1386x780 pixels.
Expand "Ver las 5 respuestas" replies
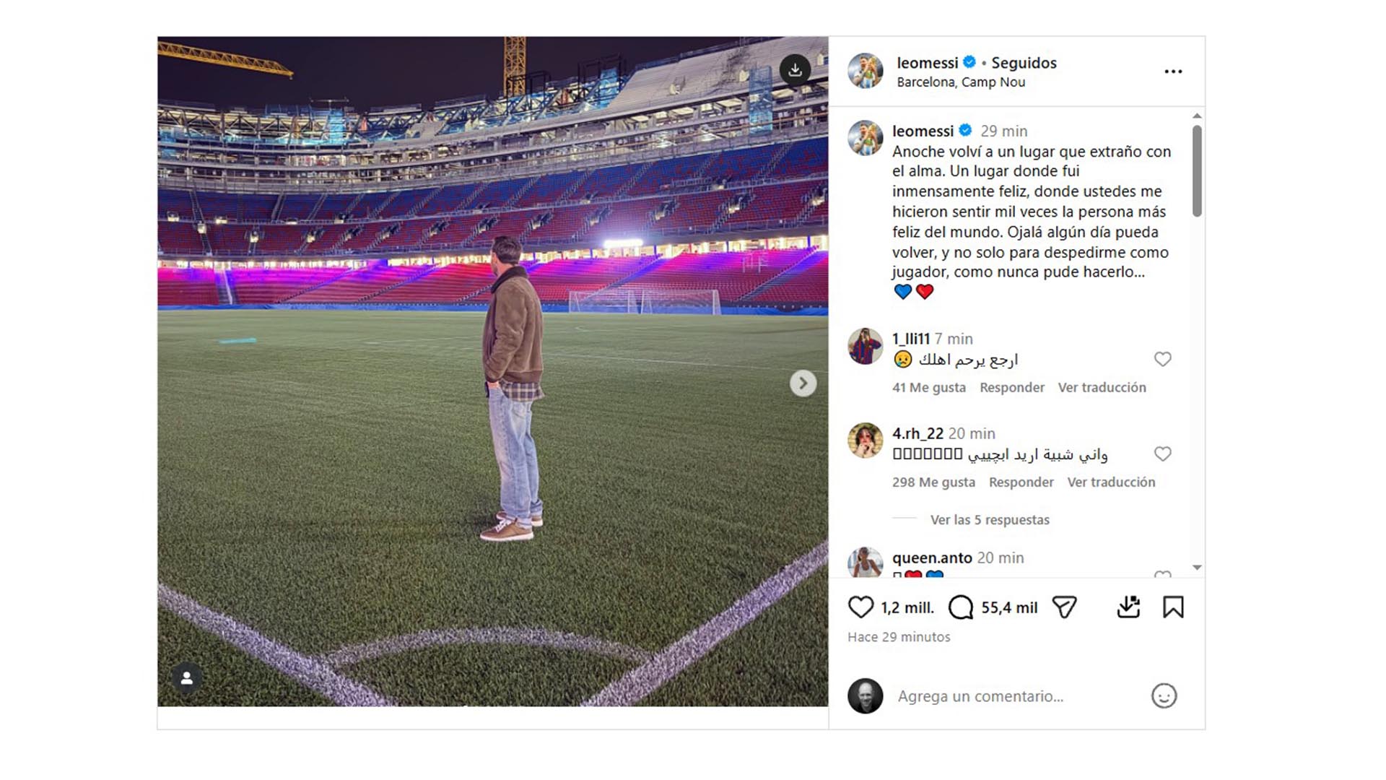pos(990,520)
